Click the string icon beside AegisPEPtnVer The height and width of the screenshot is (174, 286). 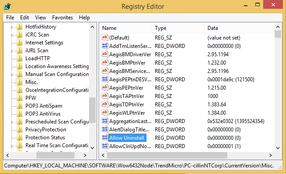coord(105,87)
